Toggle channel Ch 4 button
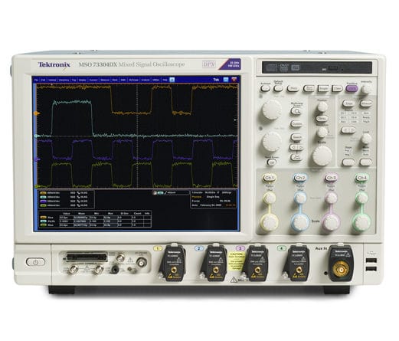Viewport: 399px width, 341px height. [x=361, y=178]
